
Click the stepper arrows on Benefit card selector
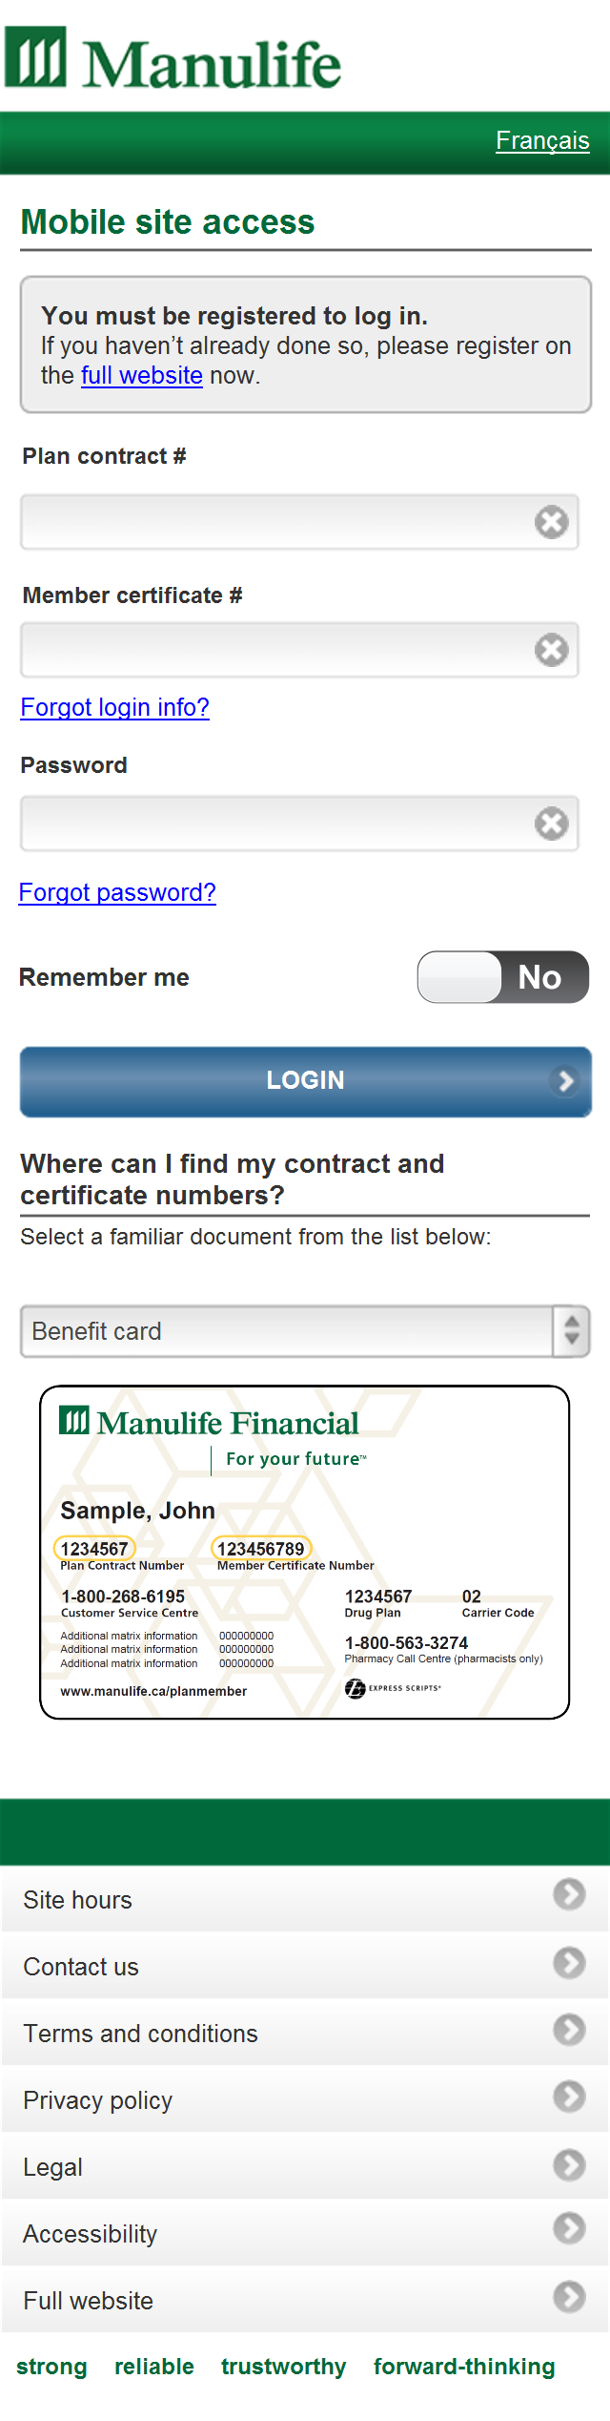570,1330
